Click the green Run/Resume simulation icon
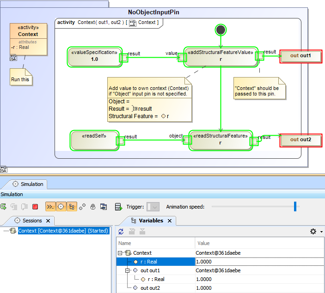The width and height of the screenshot is (325, 293). click(x=4, y=207)
